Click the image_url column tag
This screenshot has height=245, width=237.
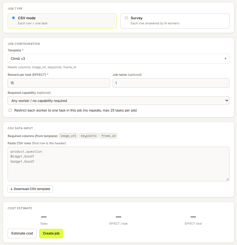[x=68, y=136]
